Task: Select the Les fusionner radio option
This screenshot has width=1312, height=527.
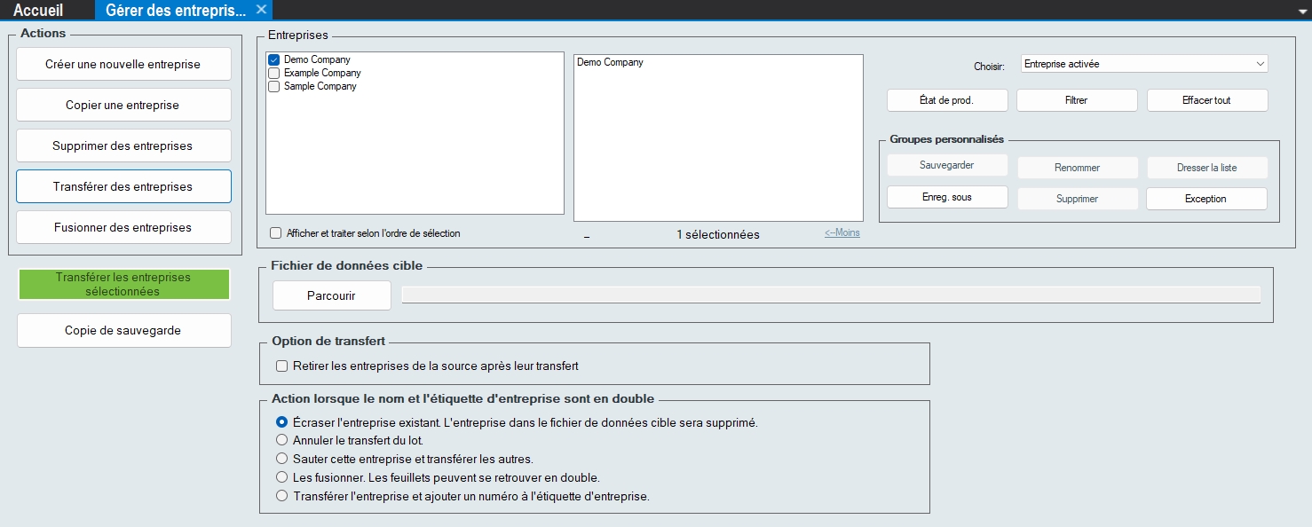Action: (282, 477)
